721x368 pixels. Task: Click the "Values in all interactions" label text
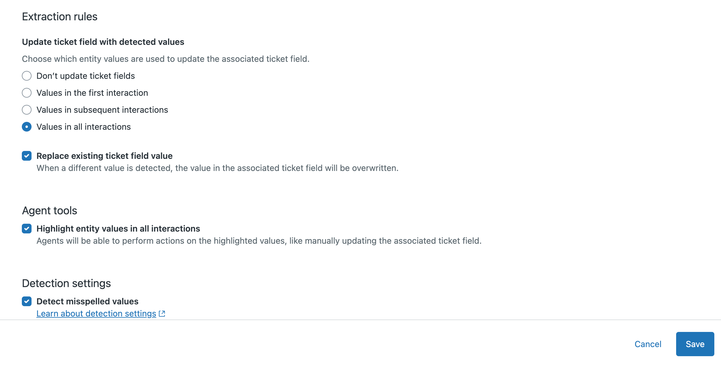pos(83,127)
